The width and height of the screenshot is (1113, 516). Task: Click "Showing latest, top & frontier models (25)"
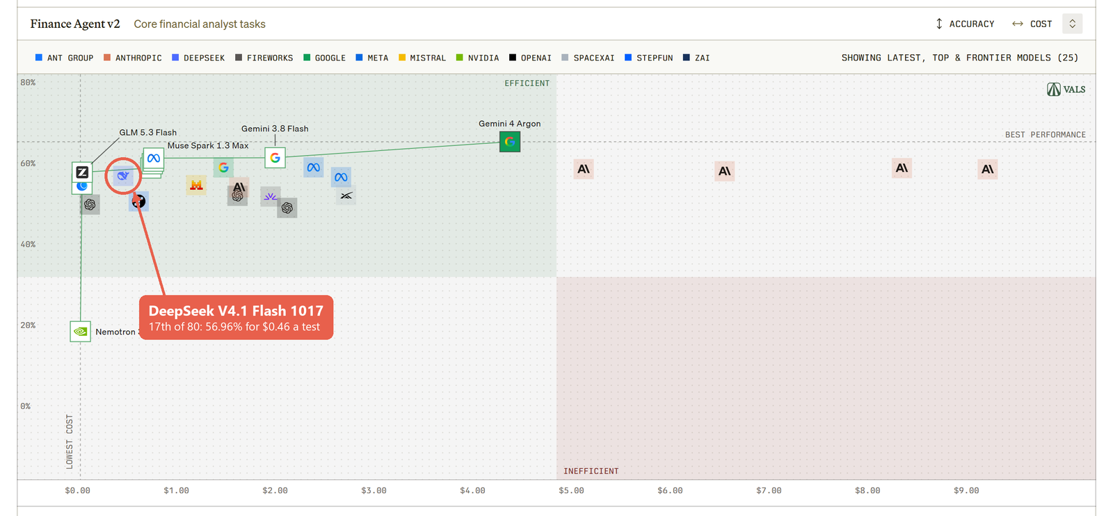(960, 58)
